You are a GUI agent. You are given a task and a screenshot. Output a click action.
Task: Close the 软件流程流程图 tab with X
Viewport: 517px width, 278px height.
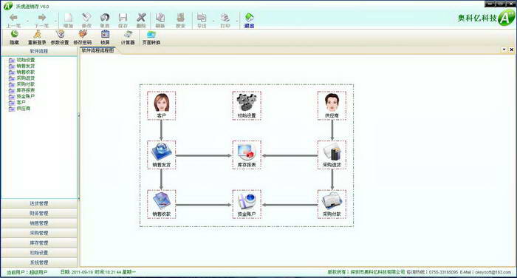coord(511,50)
